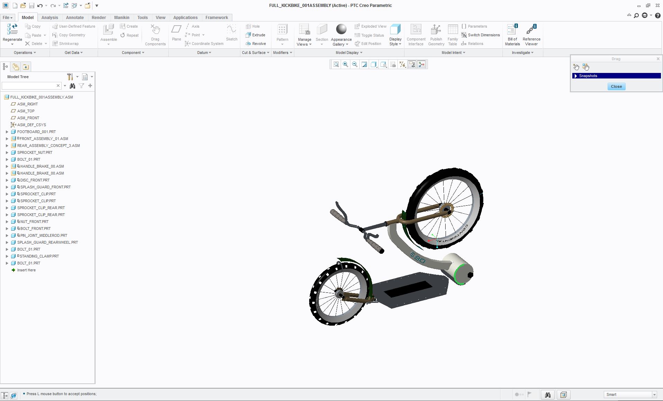Click the Zoom In icon
The width and height of the screenshot is (663, 401).
(x=345, y=64)
